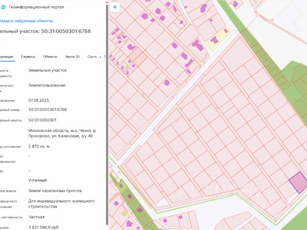Image resolution: width=307 pixels, height=230 pixels.
Task: Open the partially visible Состав tab
Action: click(x=93, y=57)
